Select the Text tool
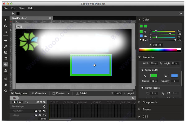The image size is (186, 122). pyautogui.click(x=6, y=52)
